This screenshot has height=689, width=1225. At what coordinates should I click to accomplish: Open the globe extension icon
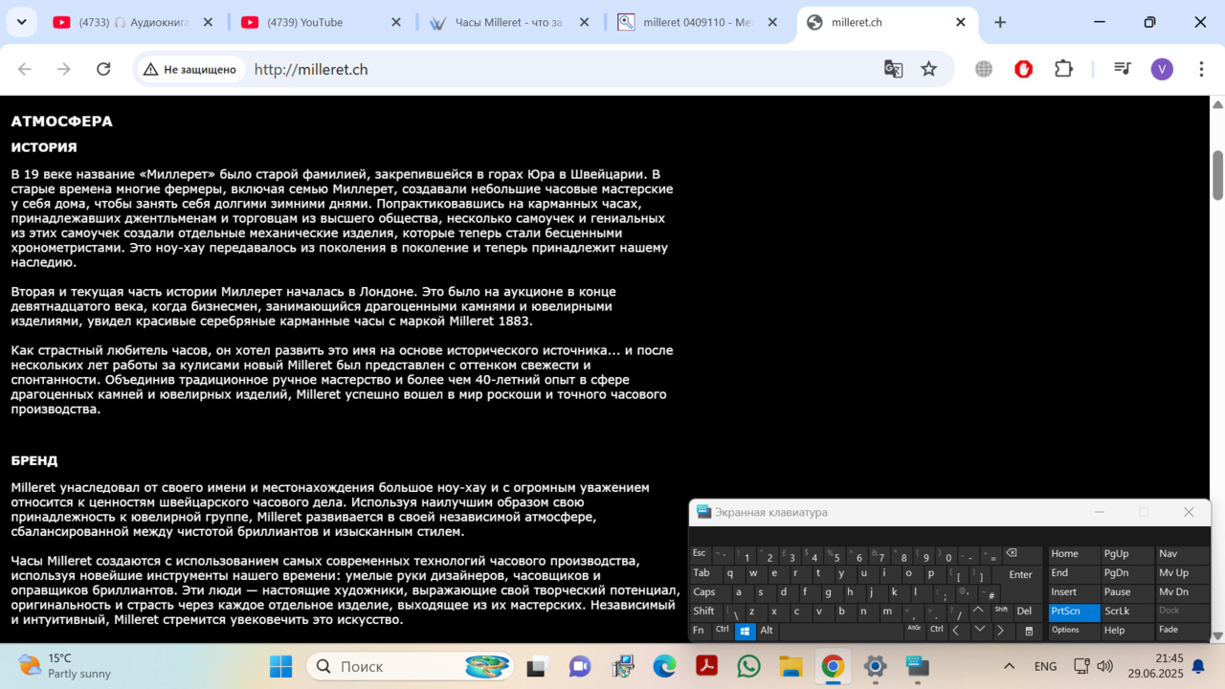point(984,69)
